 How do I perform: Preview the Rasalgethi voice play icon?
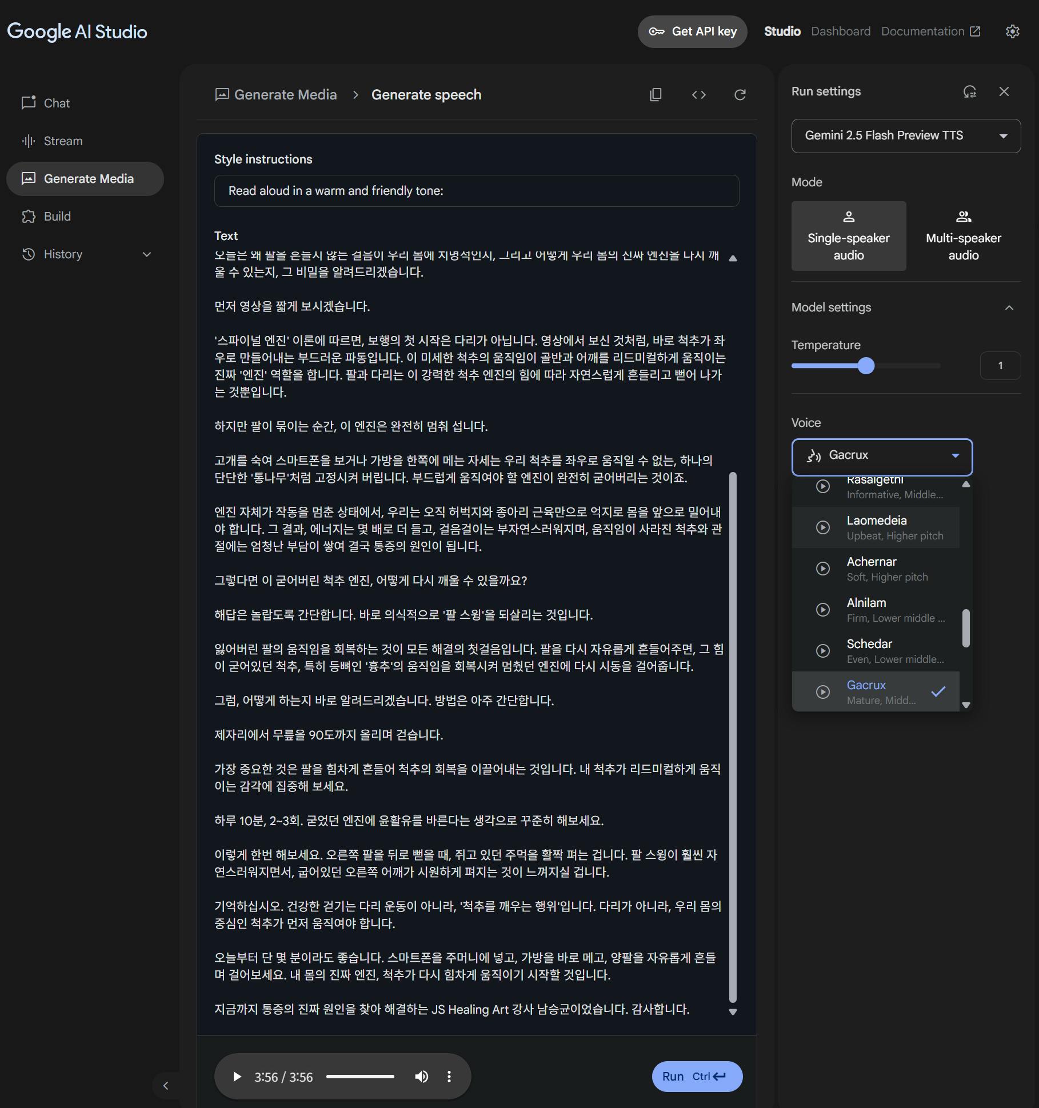822,486
